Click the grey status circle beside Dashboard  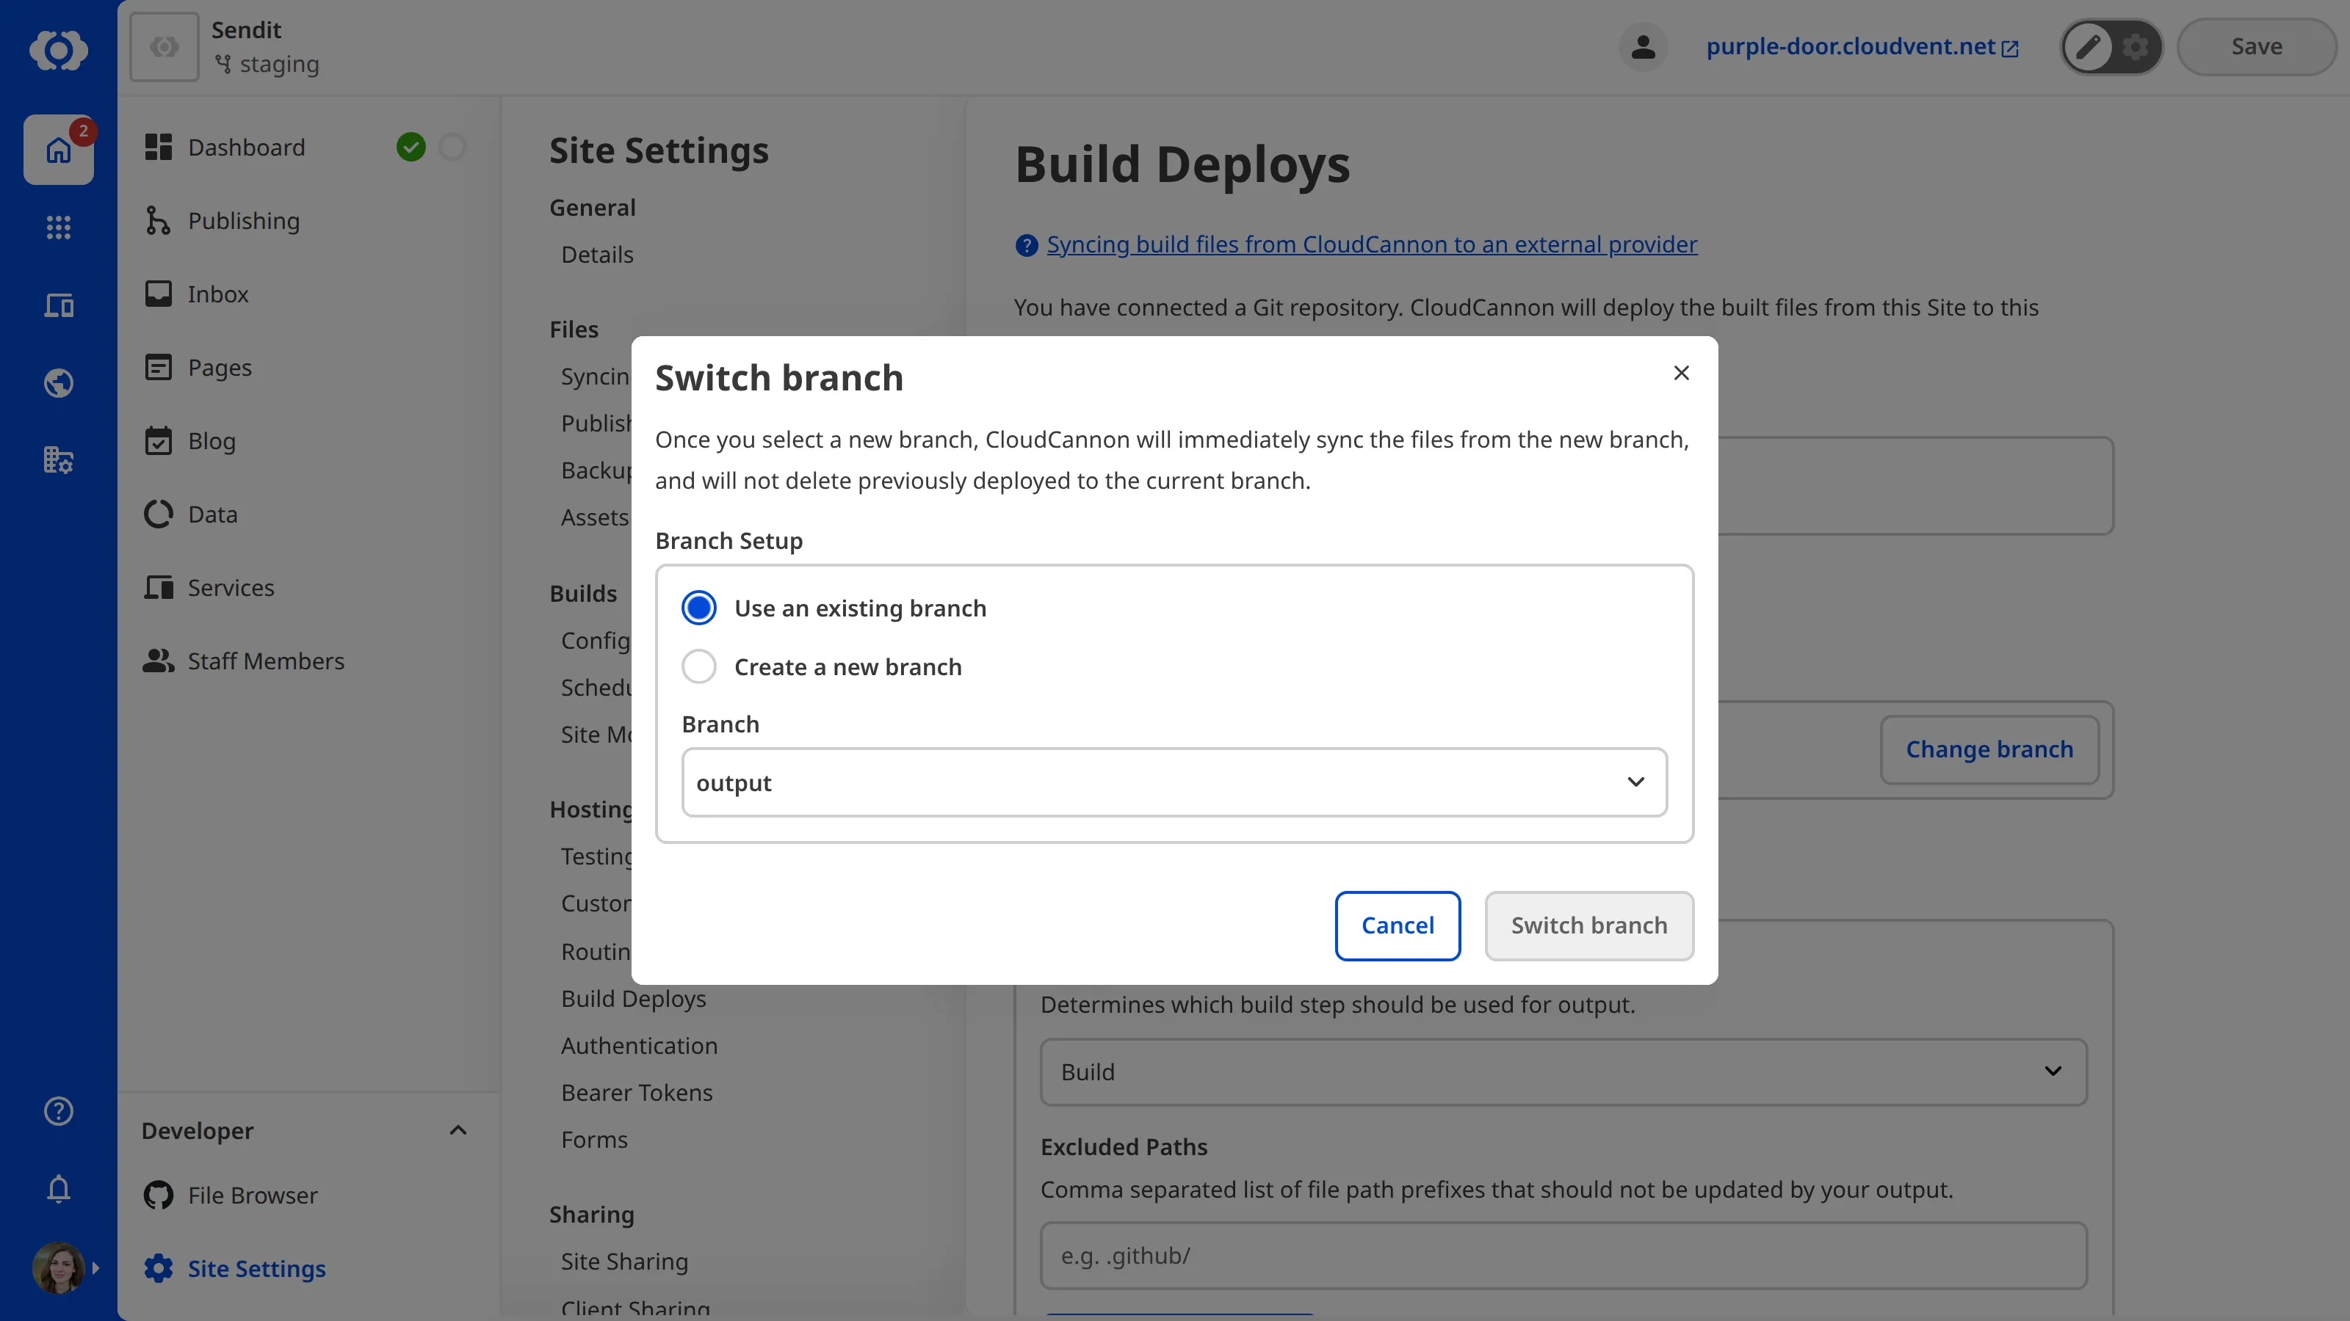[x=452, y=147]
